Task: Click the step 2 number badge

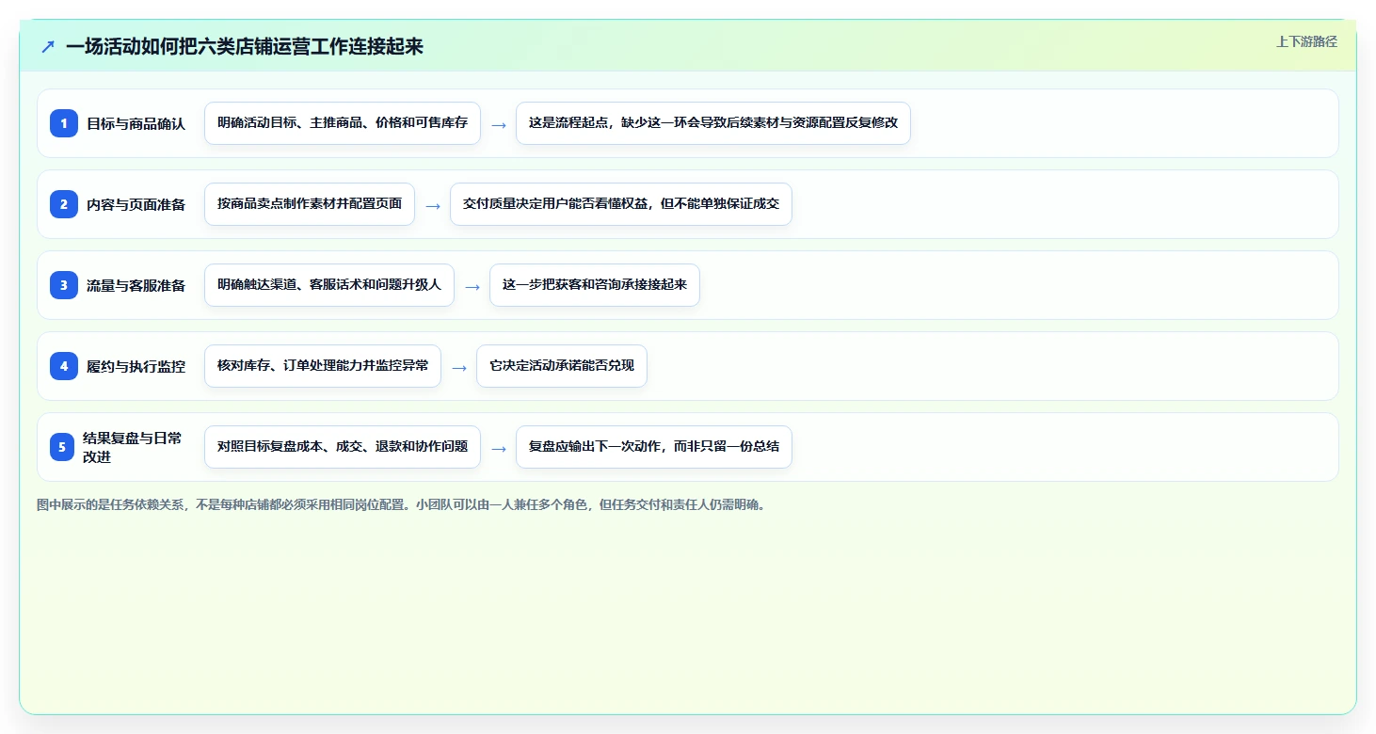Action: tap(64, 204)
